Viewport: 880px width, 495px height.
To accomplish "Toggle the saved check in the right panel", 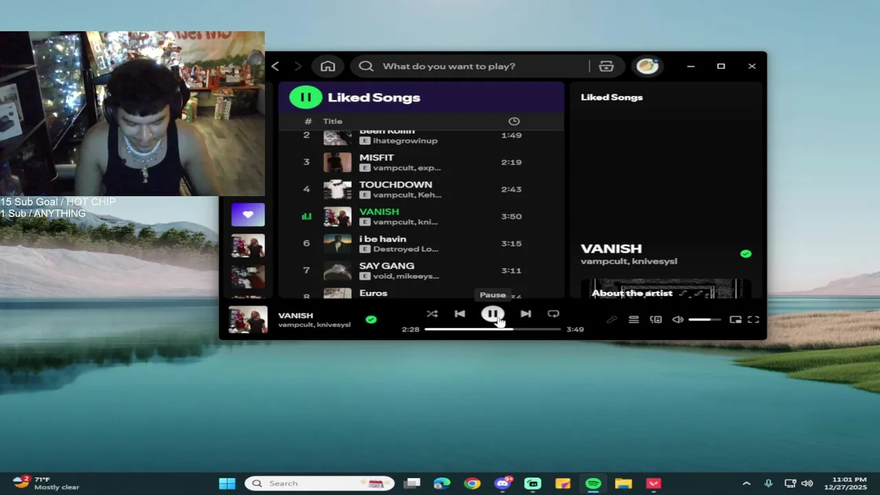I will [746, 254].
